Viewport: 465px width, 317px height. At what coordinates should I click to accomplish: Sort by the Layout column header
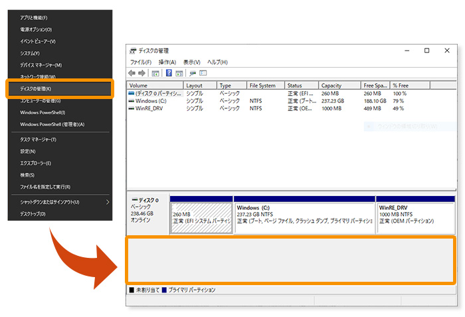click(x=200, y=86)
